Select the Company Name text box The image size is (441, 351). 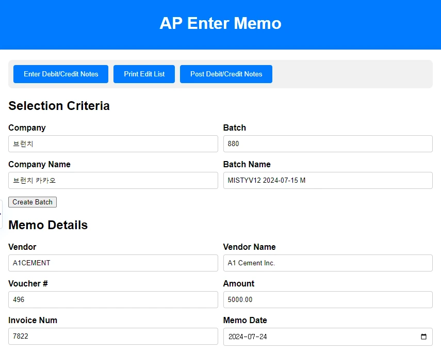[x=113, y=181]
